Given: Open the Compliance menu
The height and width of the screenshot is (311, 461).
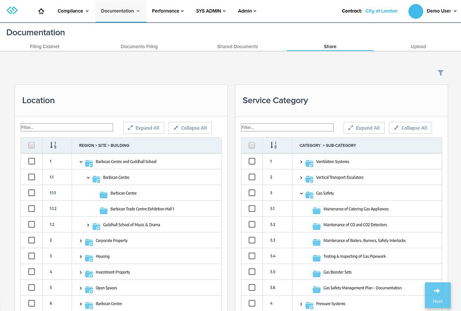Looking at the screenshot, I should (x=73, y=11).
